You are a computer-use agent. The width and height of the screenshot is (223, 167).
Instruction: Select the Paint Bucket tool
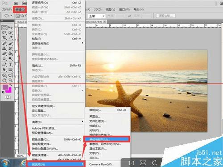pyautogui.click(x=10, y=53)
